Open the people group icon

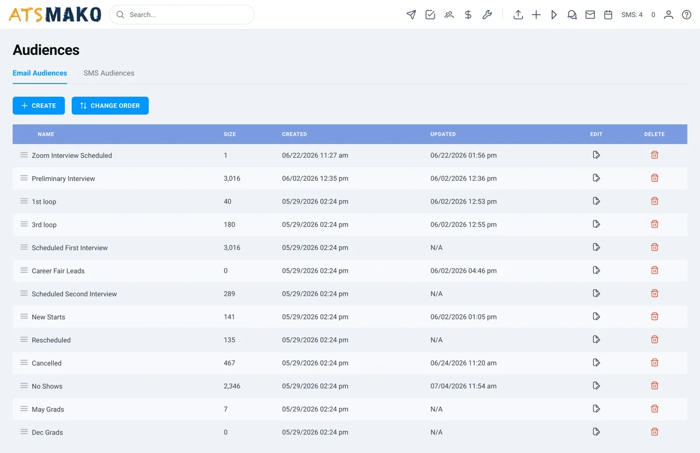(449, 15)
